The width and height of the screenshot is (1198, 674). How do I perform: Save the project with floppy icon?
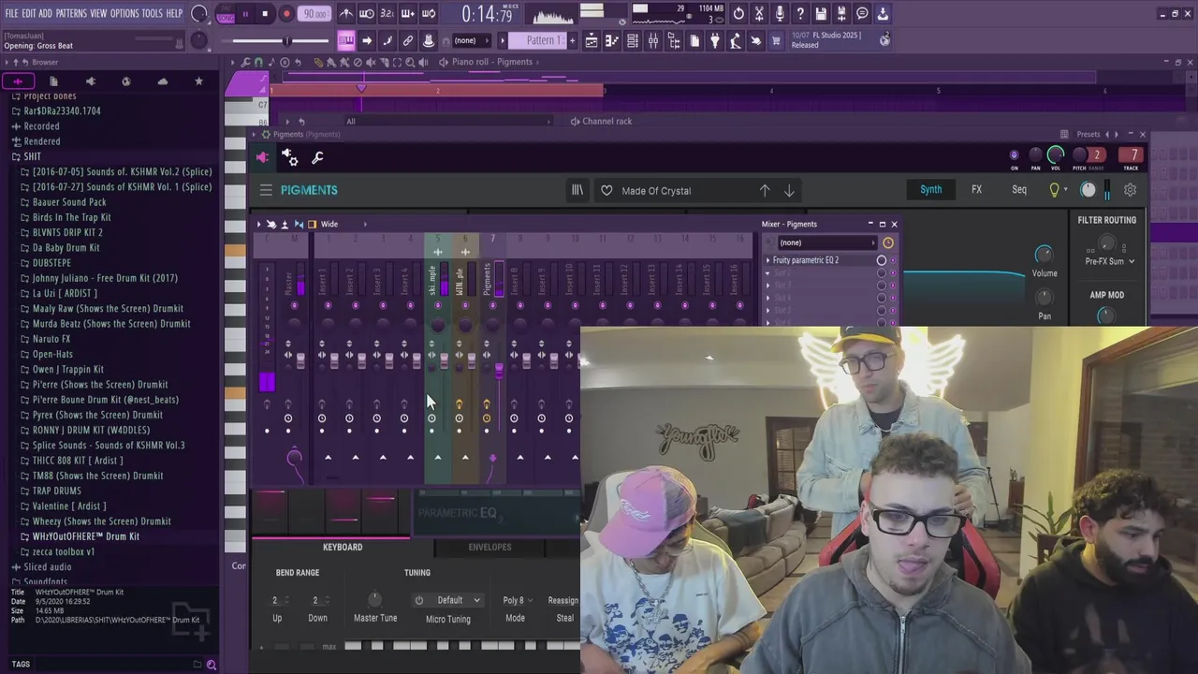click(821, 14)
